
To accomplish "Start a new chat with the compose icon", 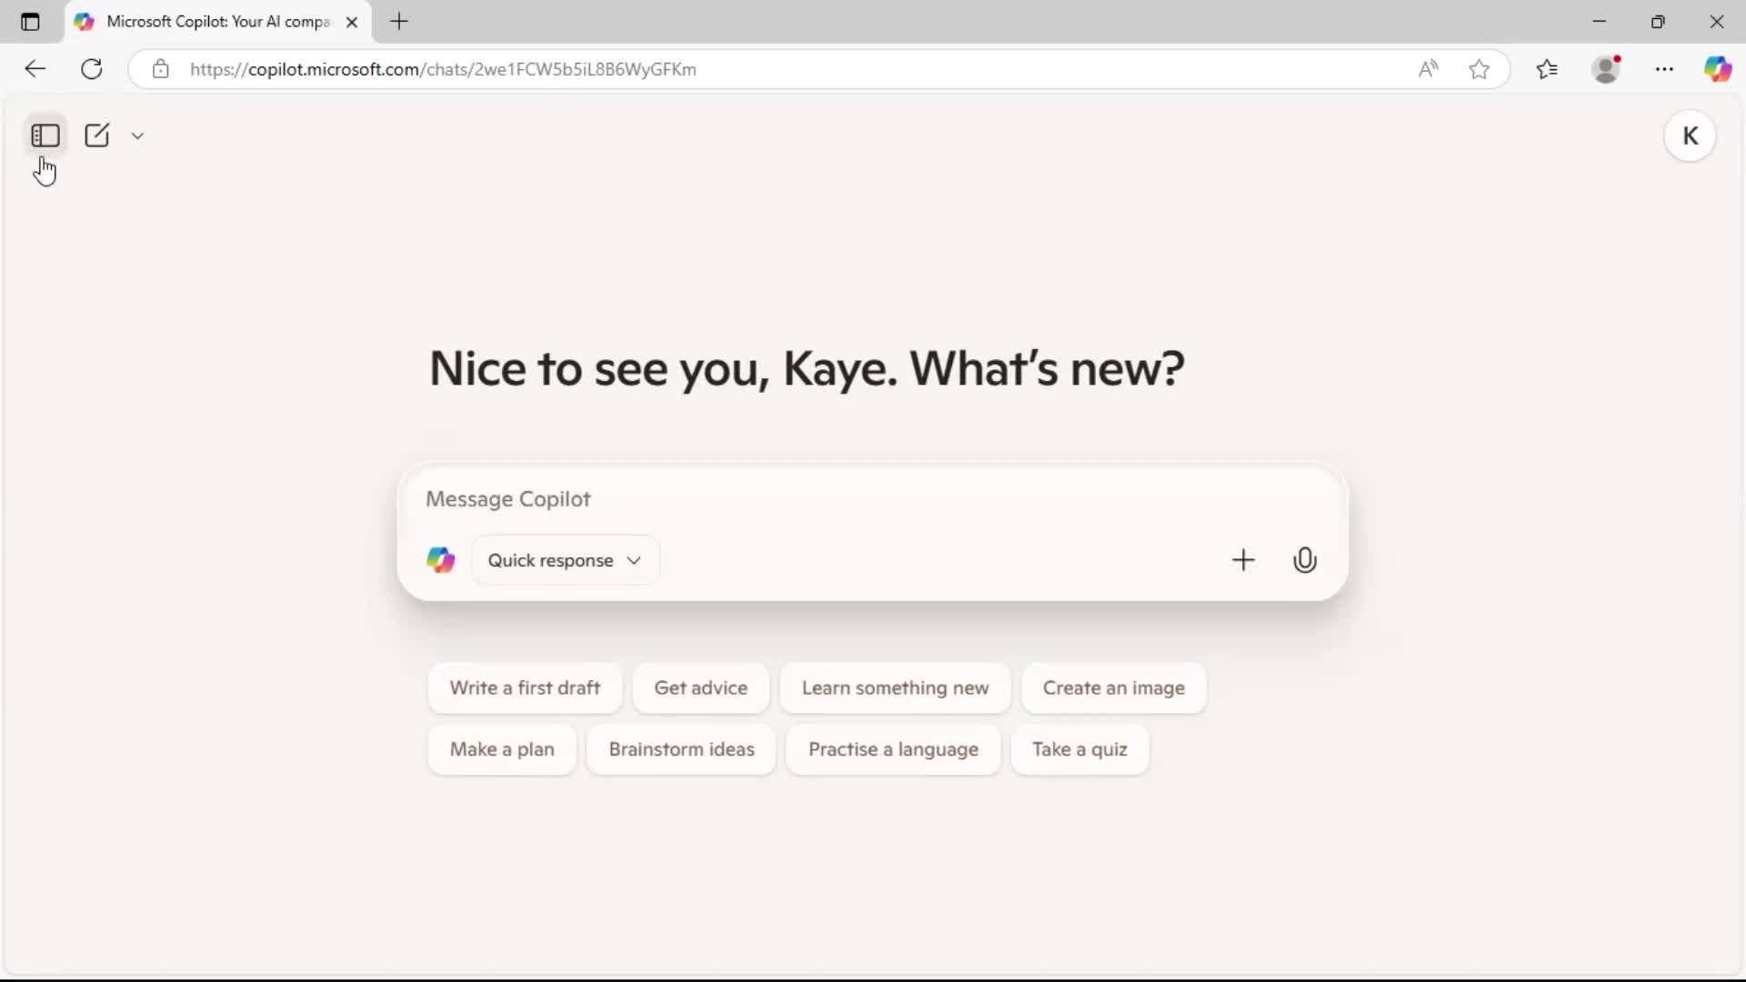I will (x=96, y=135).
